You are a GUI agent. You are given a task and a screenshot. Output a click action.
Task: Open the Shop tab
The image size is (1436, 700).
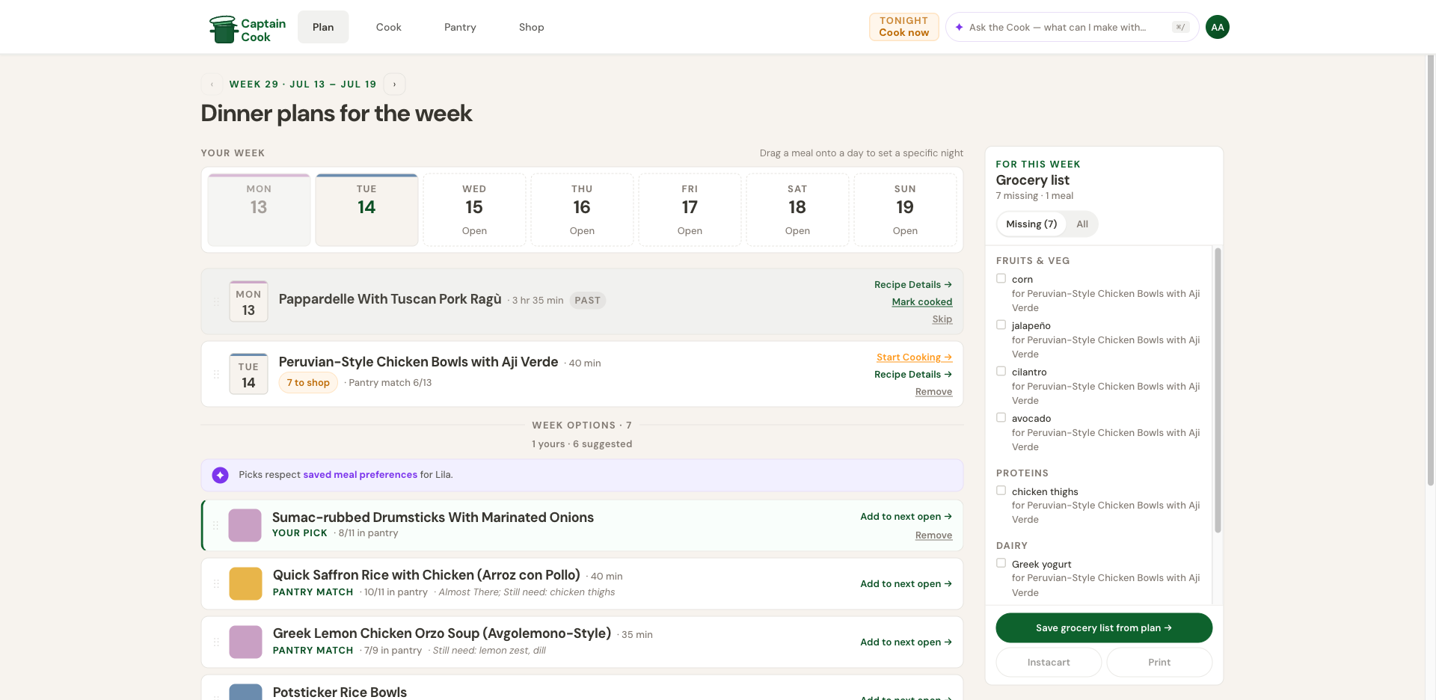[531, 27]
